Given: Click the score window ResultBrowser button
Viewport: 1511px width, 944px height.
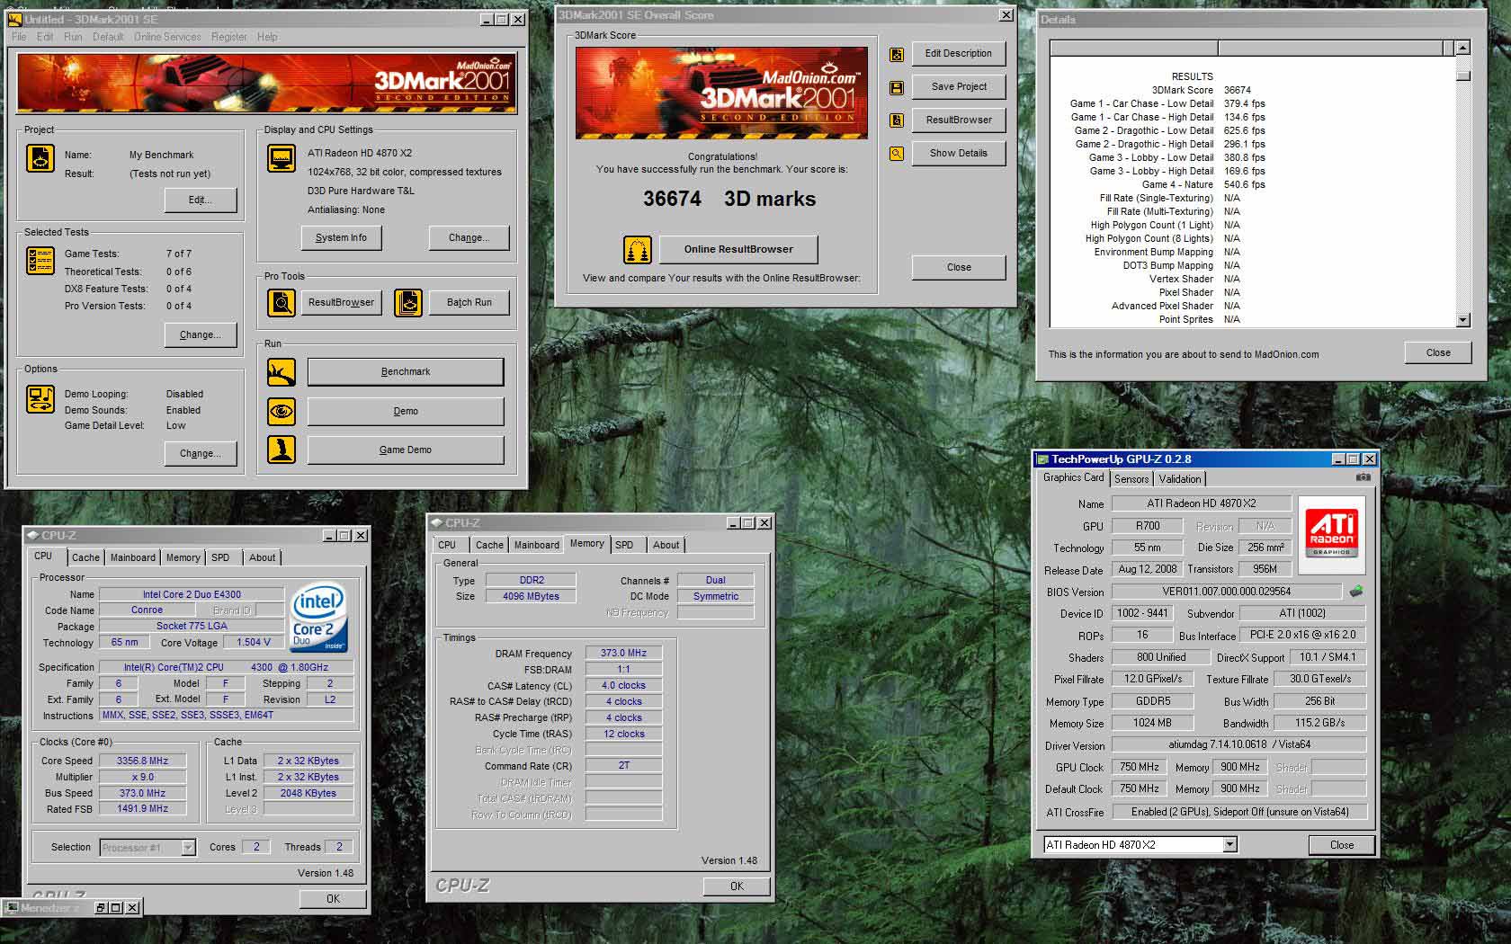Looking at the screenshot, I should 959,120.
